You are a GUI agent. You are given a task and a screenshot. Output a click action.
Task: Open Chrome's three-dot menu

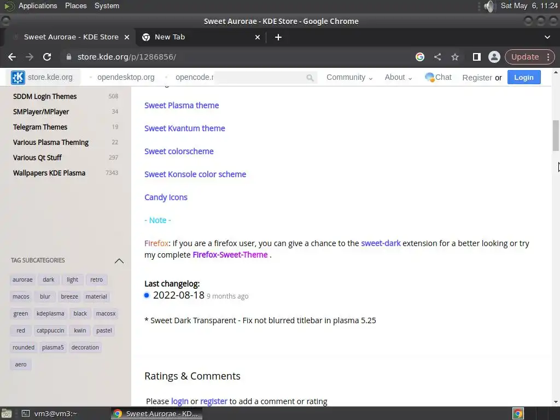click(x=548, y=57)
